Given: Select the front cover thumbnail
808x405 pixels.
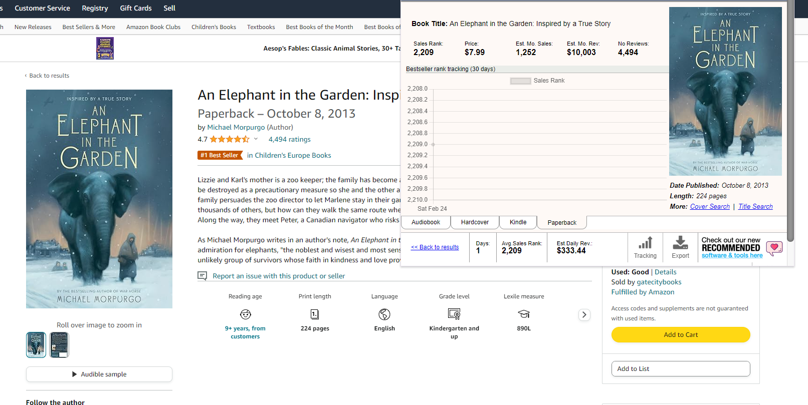Looking at the screenshot, I should coord(36,345).
